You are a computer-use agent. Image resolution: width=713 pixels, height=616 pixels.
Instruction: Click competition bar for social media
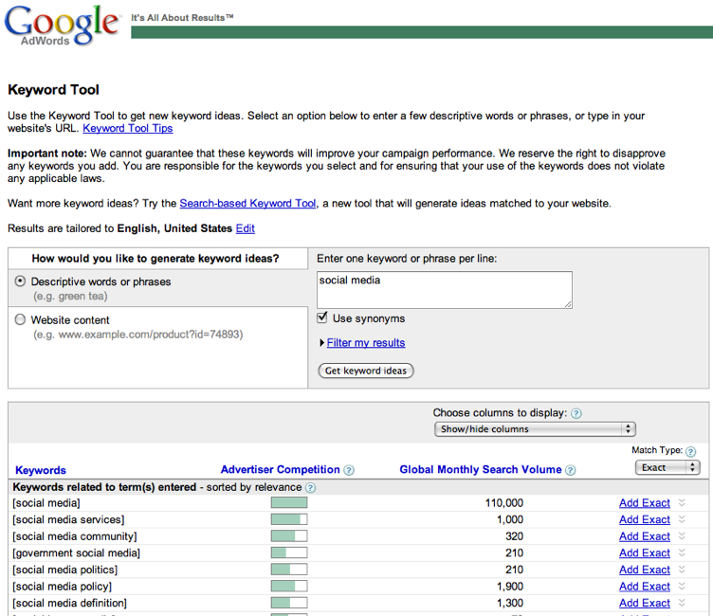tap(289, 502)
